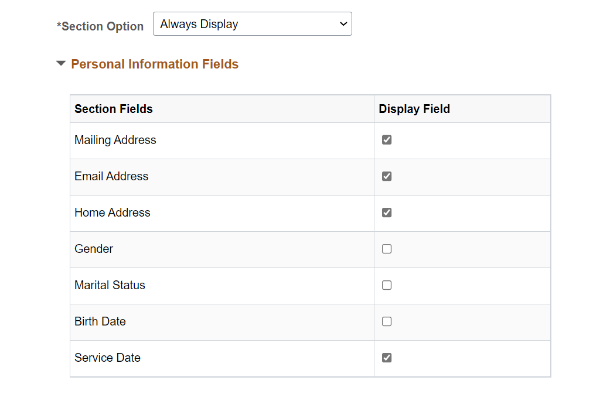
Task: Select the Mailing Address row label
Action: [x=115, y=140]
